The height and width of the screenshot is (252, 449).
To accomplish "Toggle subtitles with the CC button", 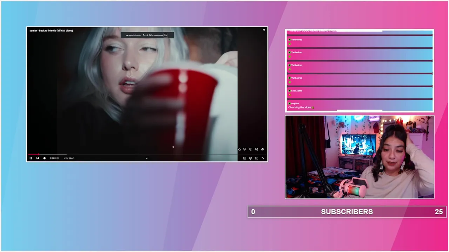I will [244, 158].
